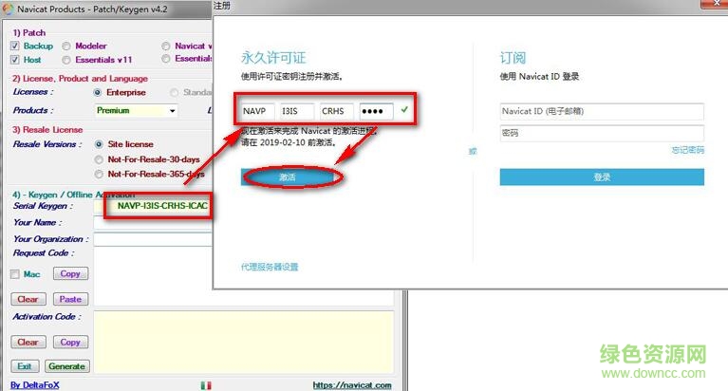Select the Essentials v11 radio option
The width and height of the screenshot is (728, 391).
(66, 60)
